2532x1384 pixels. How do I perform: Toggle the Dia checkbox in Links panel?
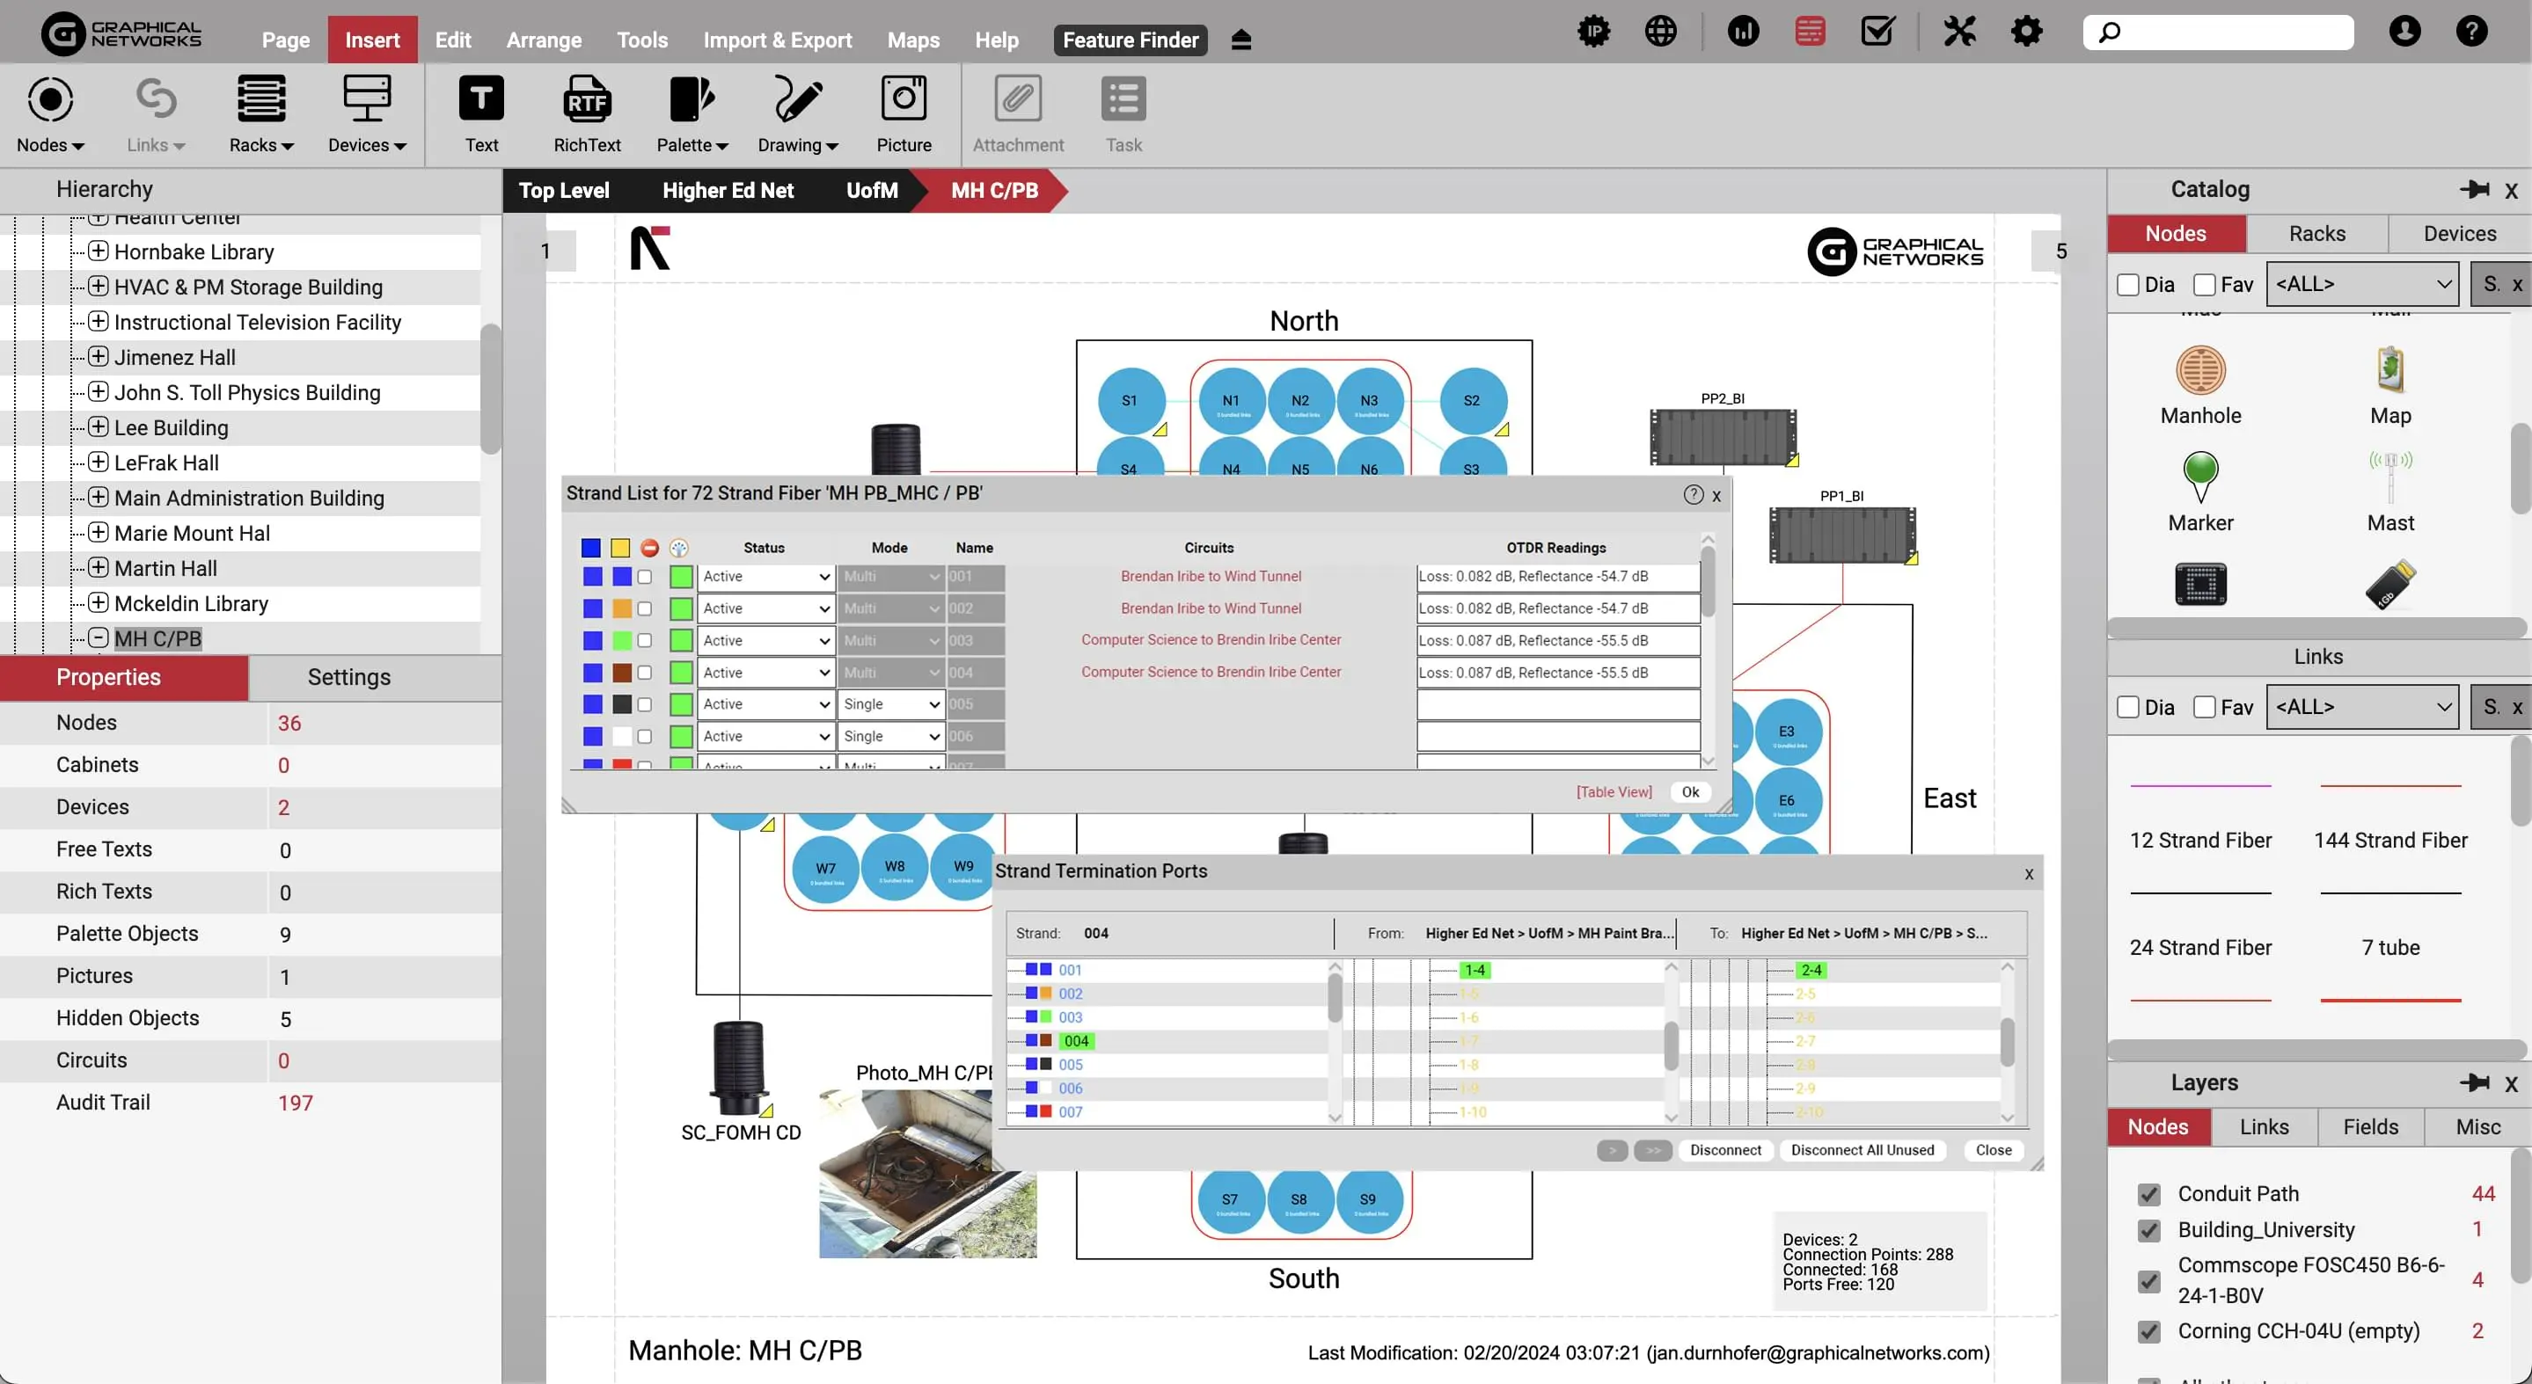tap(2128, 707)
